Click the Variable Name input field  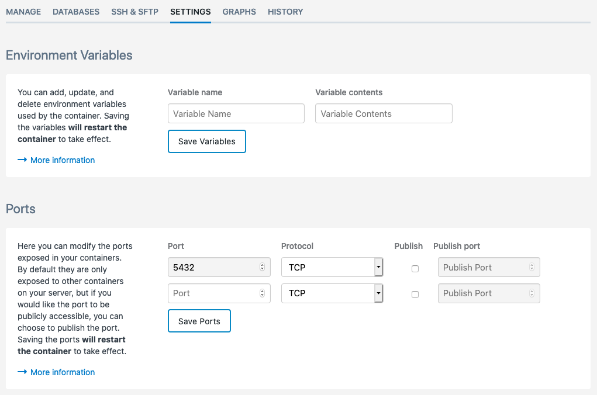(x=236, y=113)
